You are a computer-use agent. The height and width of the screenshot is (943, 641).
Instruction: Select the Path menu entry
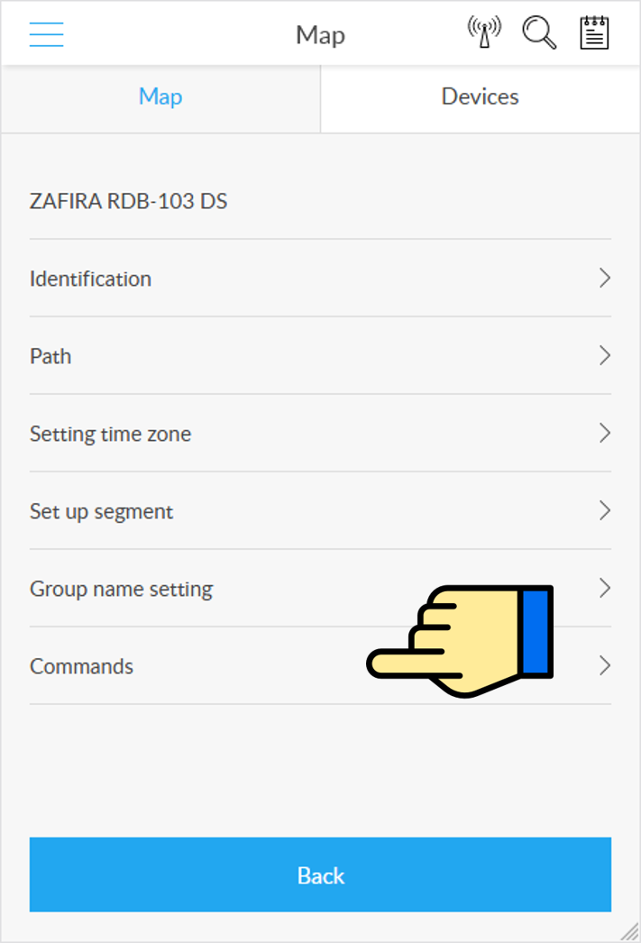tap(321, 355)
